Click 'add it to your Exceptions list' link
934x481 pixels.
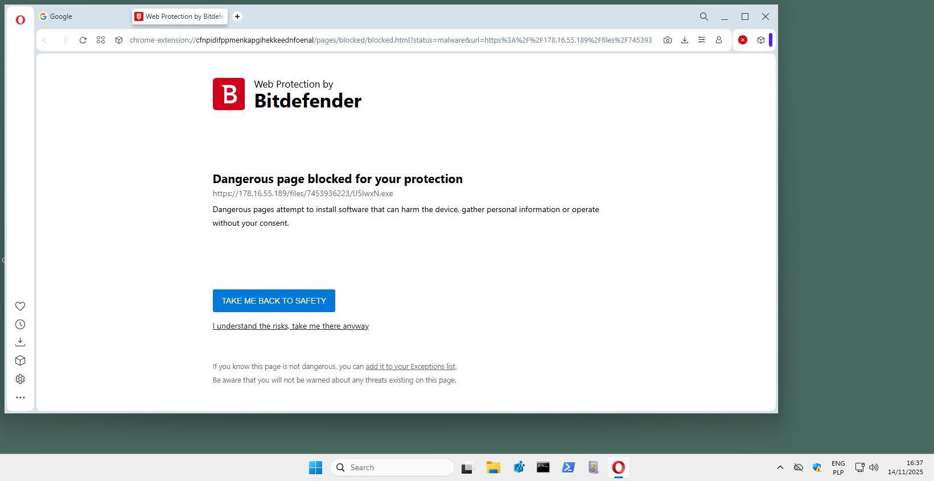pos(410,367)
